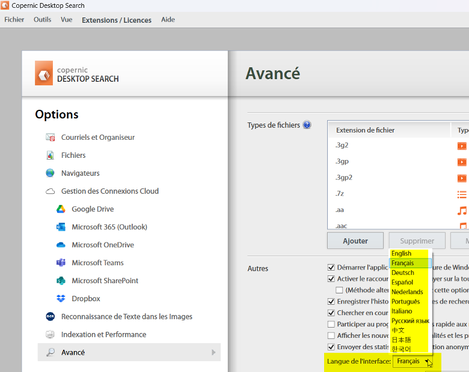Viewport: 469px width, 372px height.
Task: Click the Microsoft SharePoint icon
Action: coord(61,281)
